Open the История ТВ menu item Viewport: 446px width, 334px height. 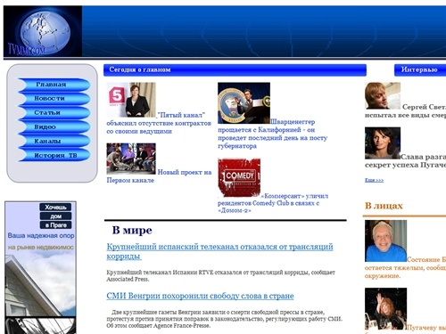click(54, 155)
